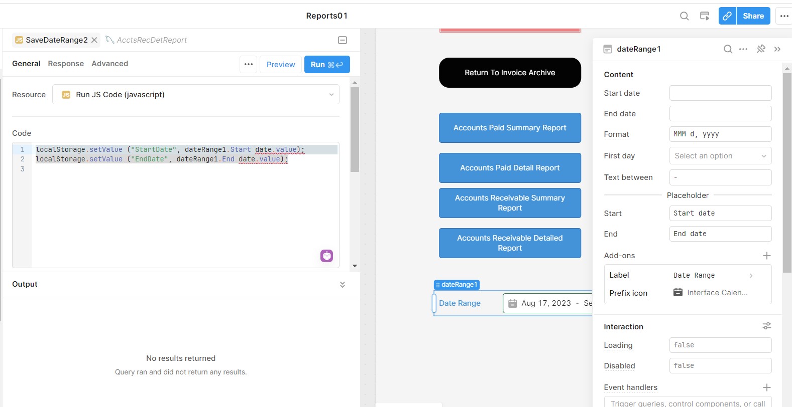Open the General tab of the query
Image resolution: width=792 pixels, height=407 pixels.
[26, 64]
